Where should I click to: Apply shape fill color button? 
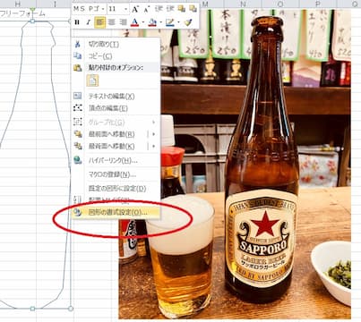point(152,22)
